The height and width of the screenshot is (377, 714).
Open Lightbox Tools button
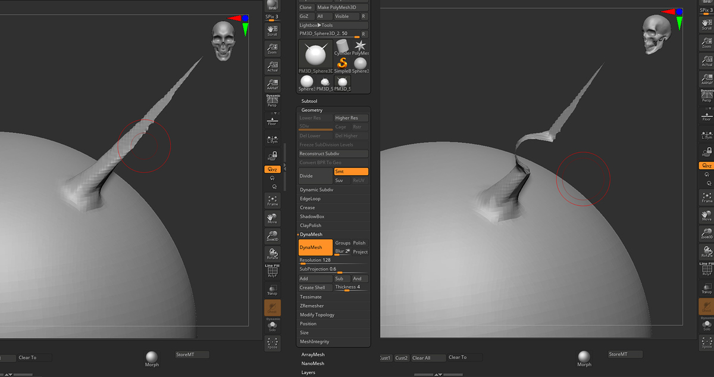[x=333, y=26]
